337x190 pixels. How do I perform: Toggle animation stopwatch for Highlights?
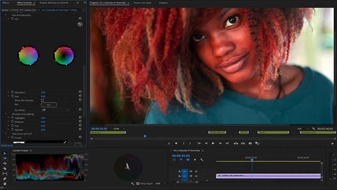[x=13, y=118]
